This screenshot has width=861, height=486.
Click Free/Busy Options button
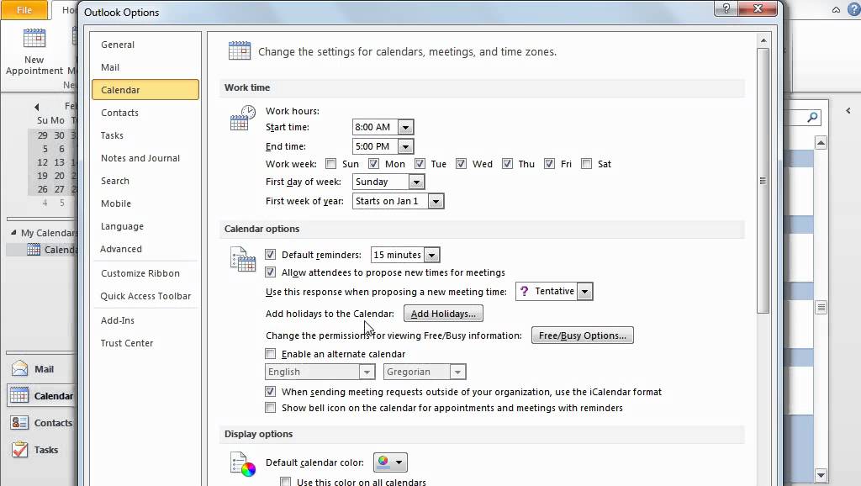pos(582,335)
